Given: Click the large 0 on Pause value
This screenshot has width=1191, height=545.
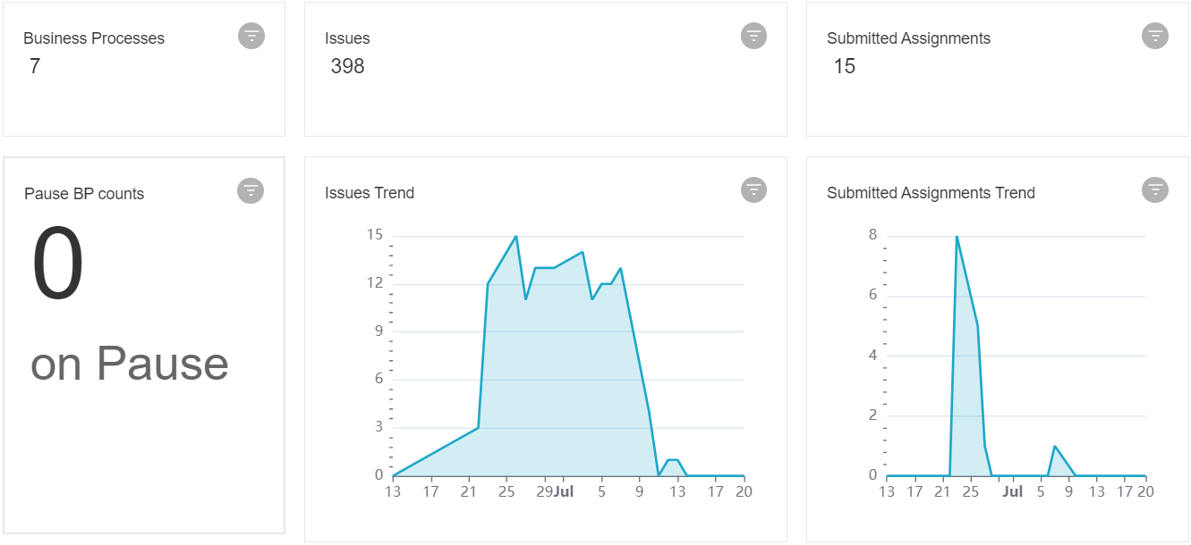Looking at the screenshot, I should (58, 264).
